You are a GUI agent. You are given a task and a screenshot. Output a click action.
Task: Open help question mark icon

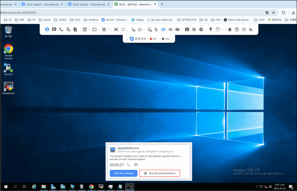click(237, 29)
